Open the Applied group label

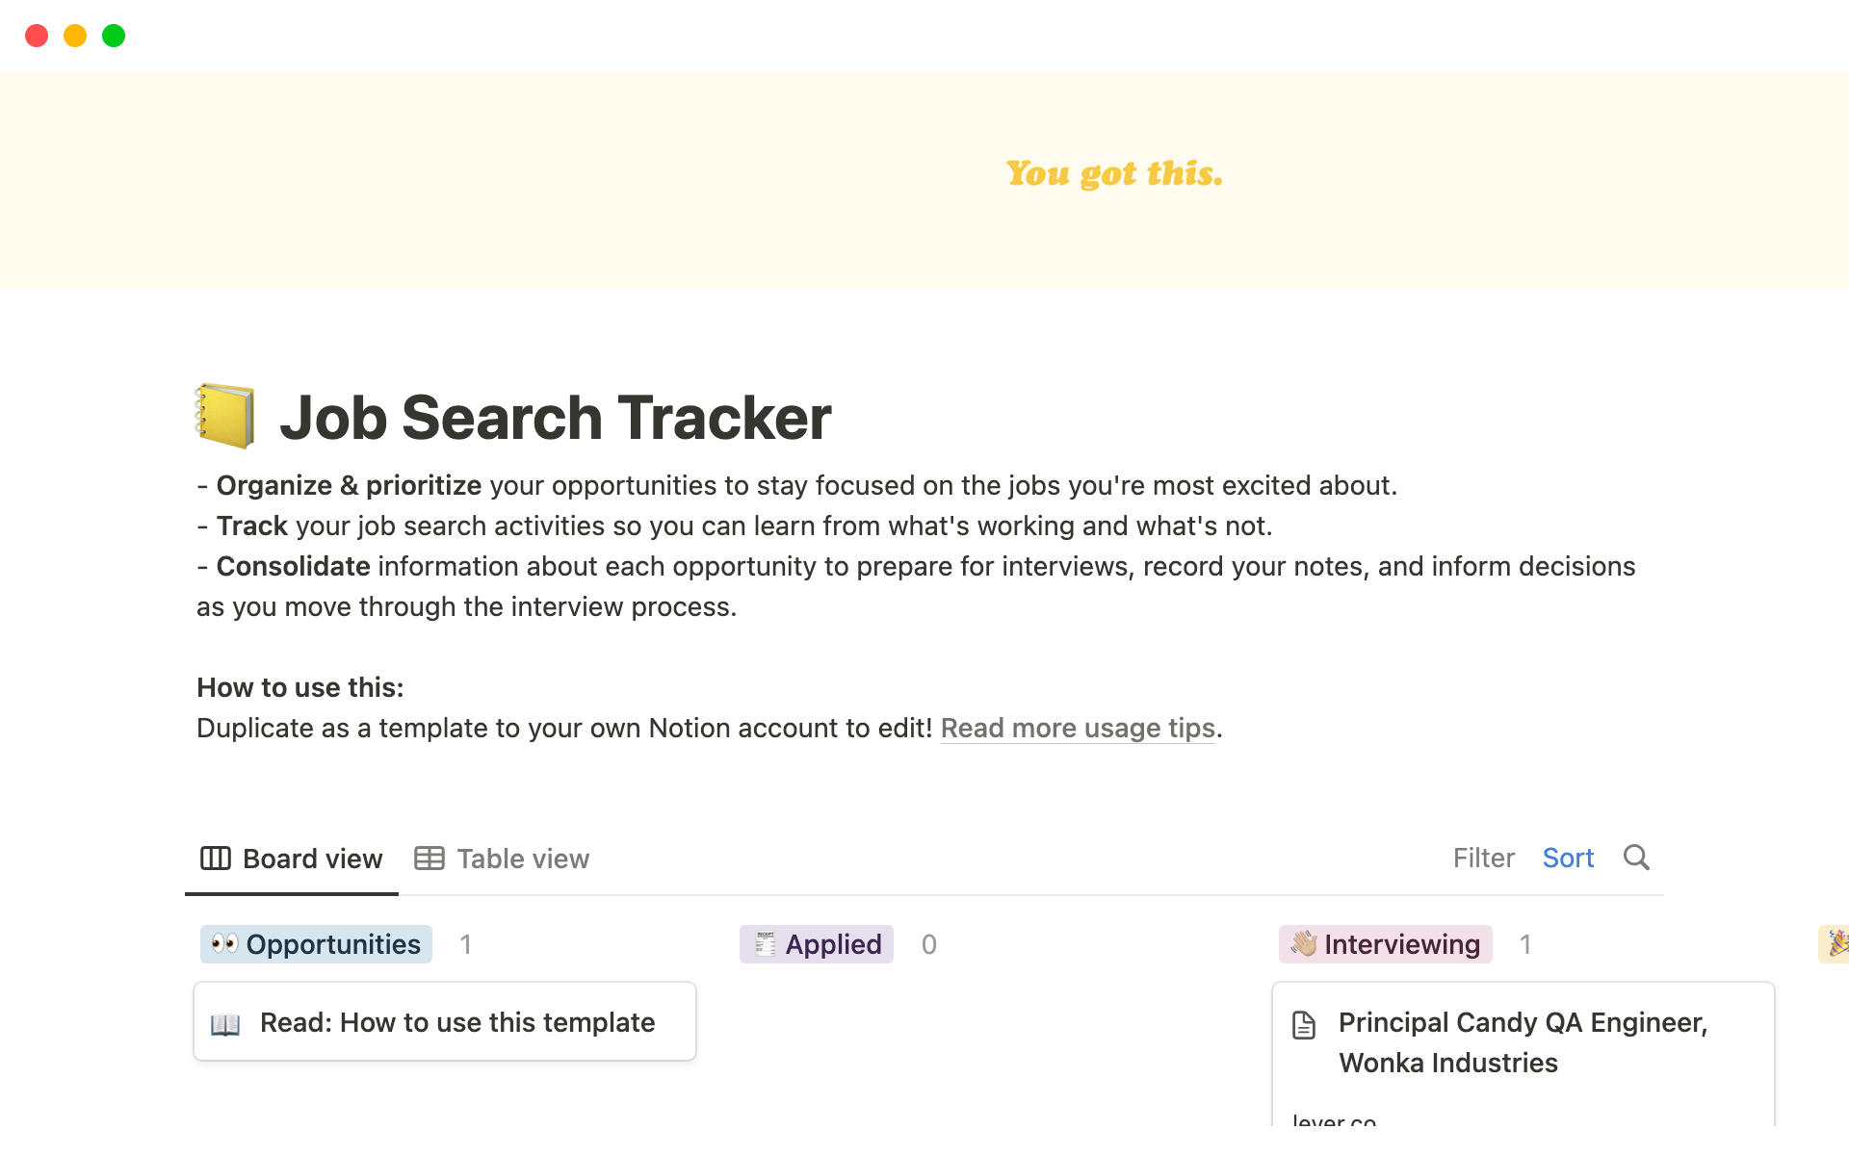coord(817,944)
